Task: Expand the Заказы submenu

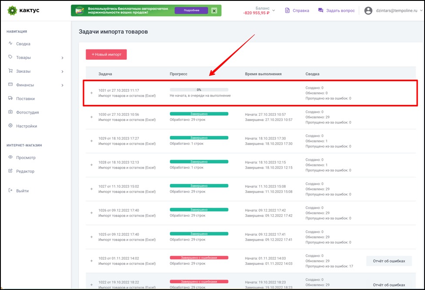Action: pyautogui.click(x=62, y=72)
